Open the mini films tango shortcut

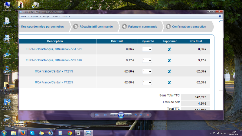[7, 88]
